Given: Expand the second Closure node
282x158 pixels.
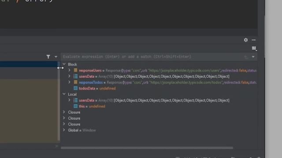Looking at the screenshot, I should coord(64,118).
